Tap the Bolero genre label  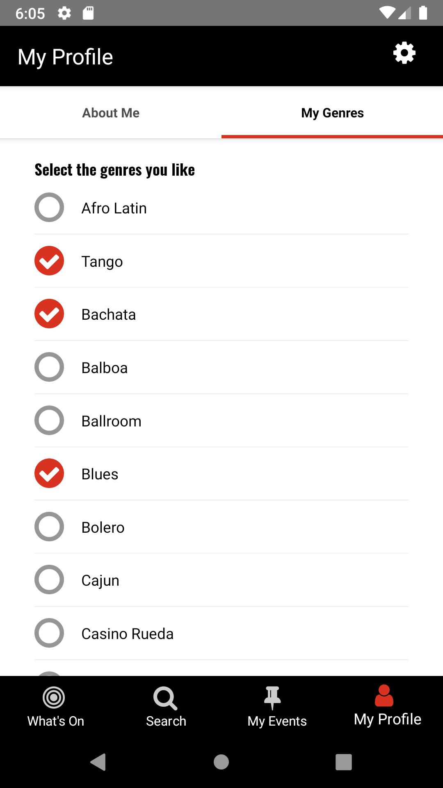(x=103, y=527)
